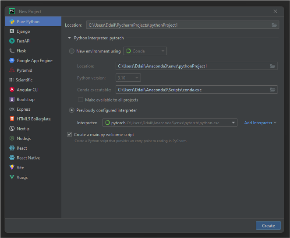Click the React Native atom icon
290x238 pixels.
tap(12, 157)
